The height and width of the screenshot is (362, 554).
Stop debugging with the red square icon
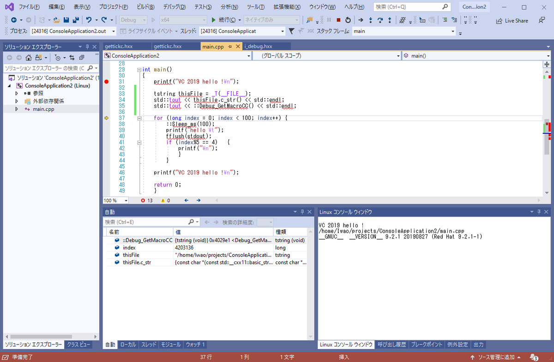click(x=338, y=20)
